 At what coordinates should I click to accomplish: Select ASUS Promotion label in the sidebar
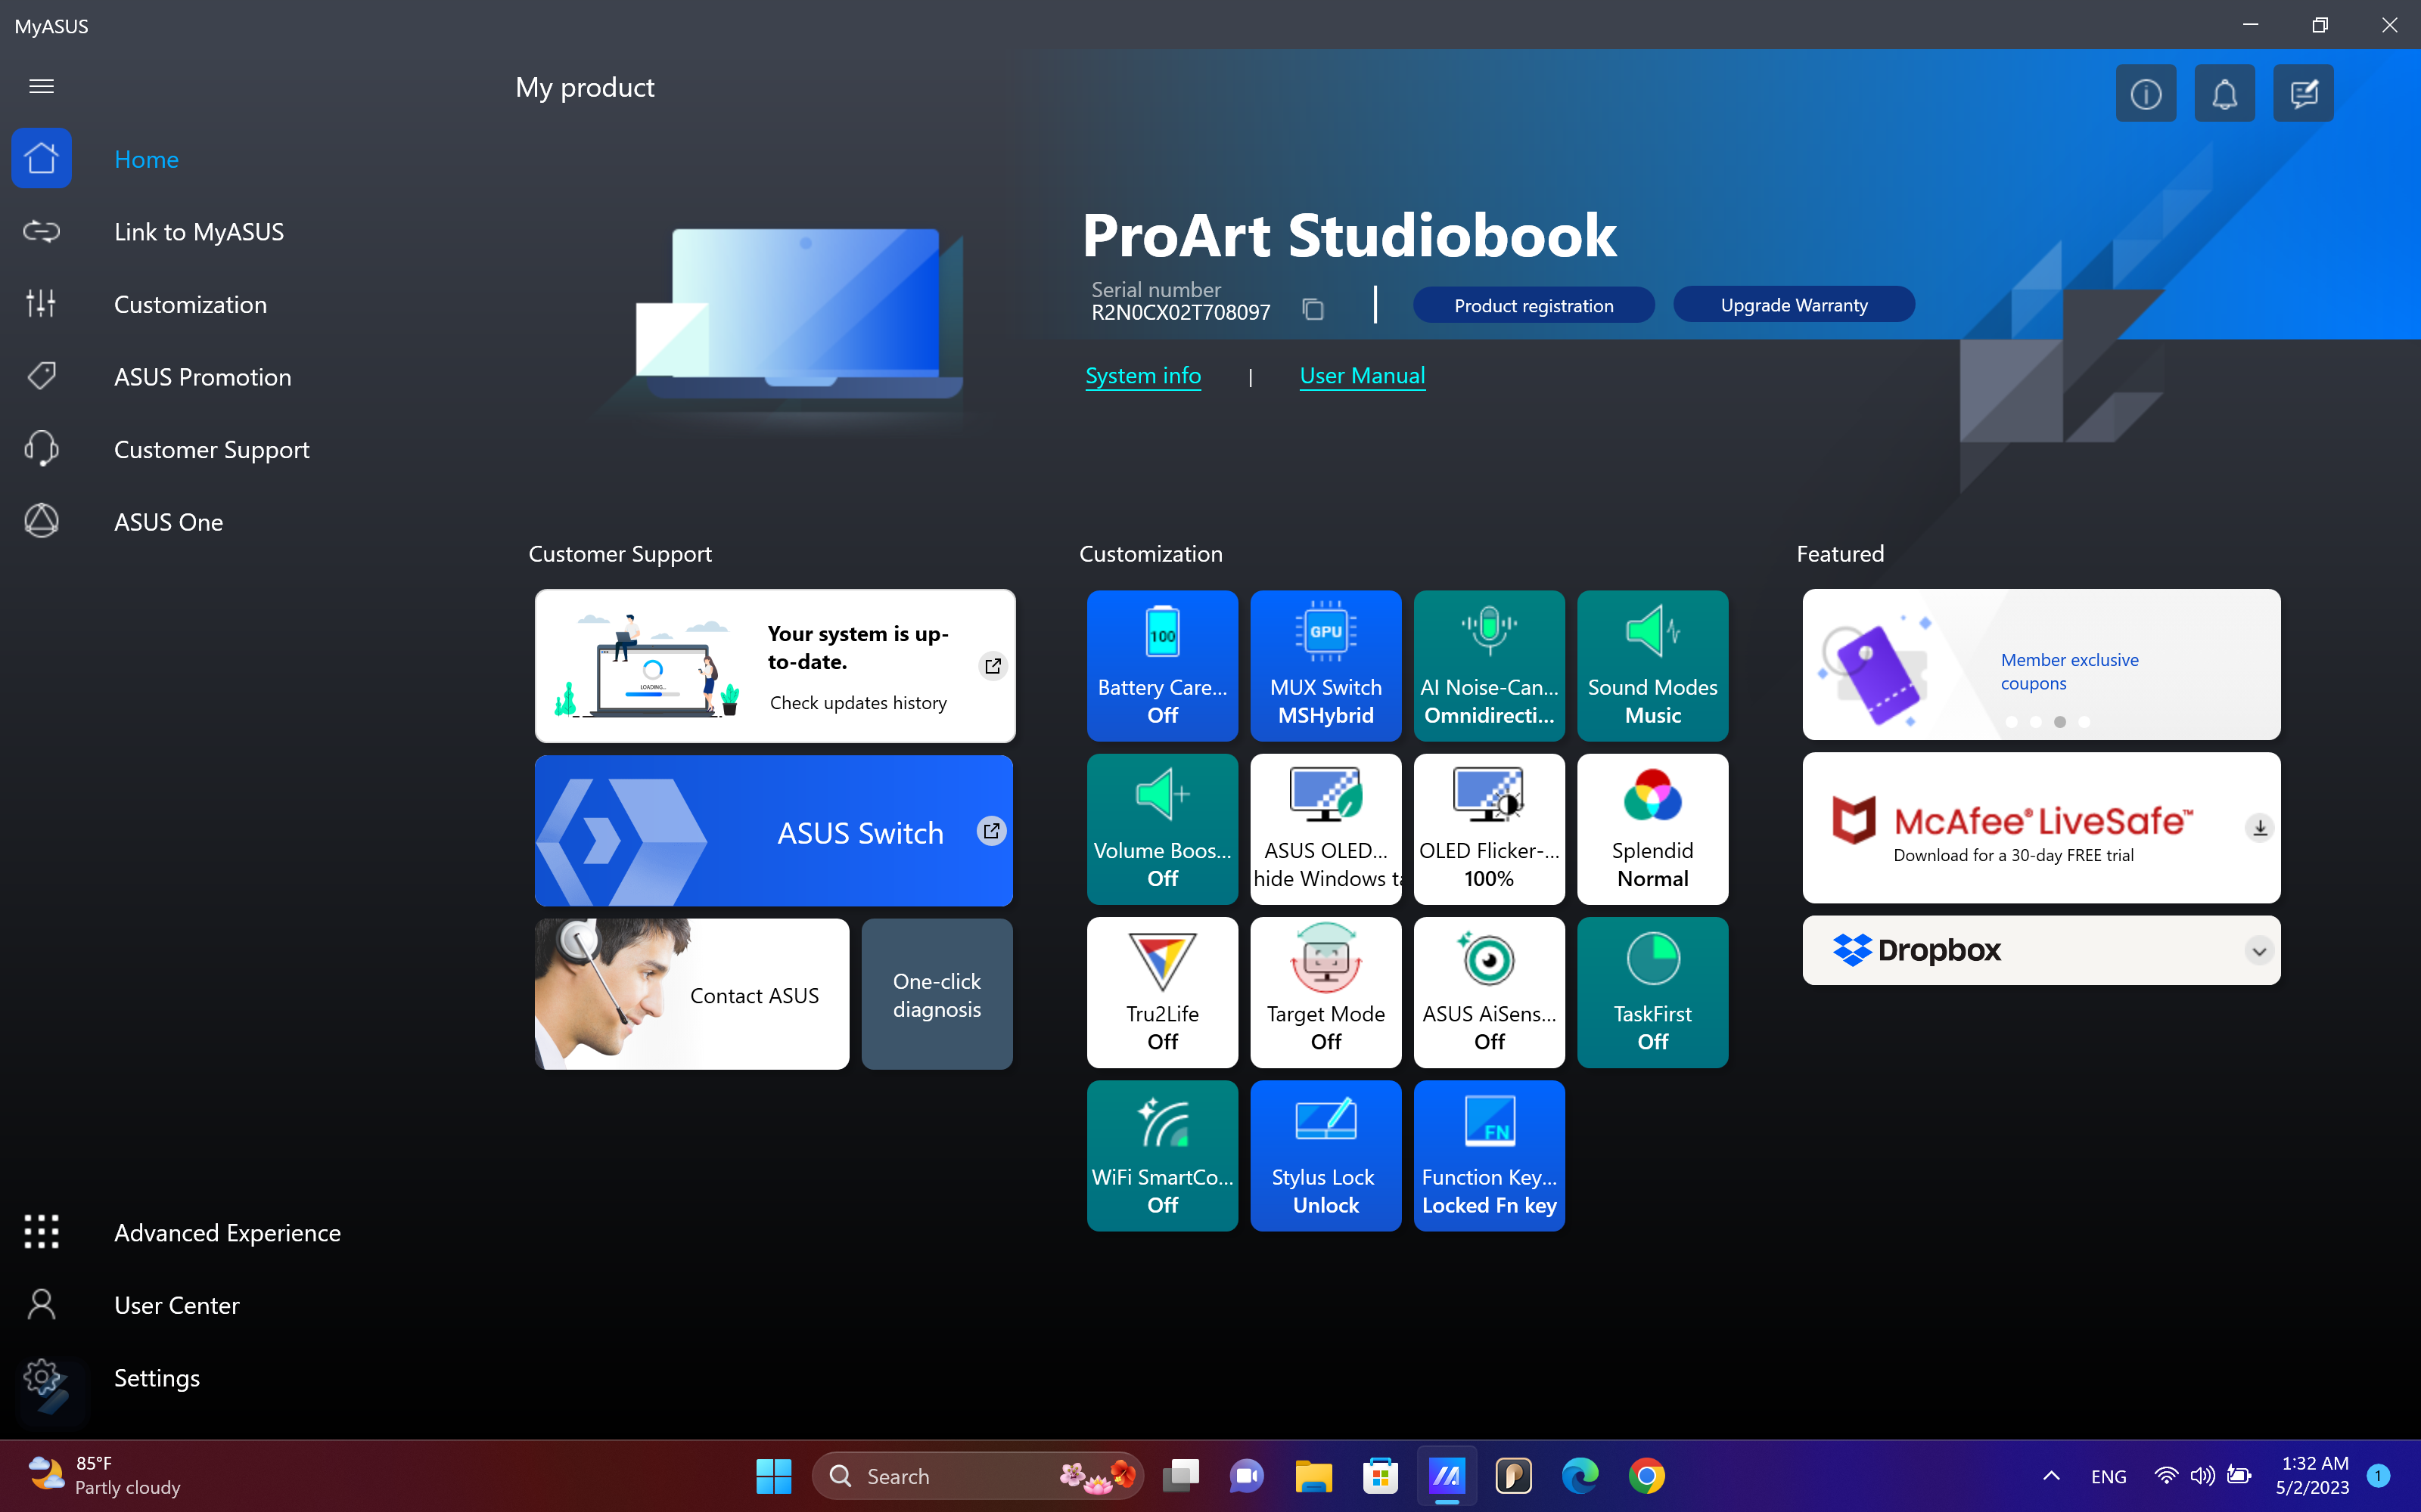tap(203, 377)
